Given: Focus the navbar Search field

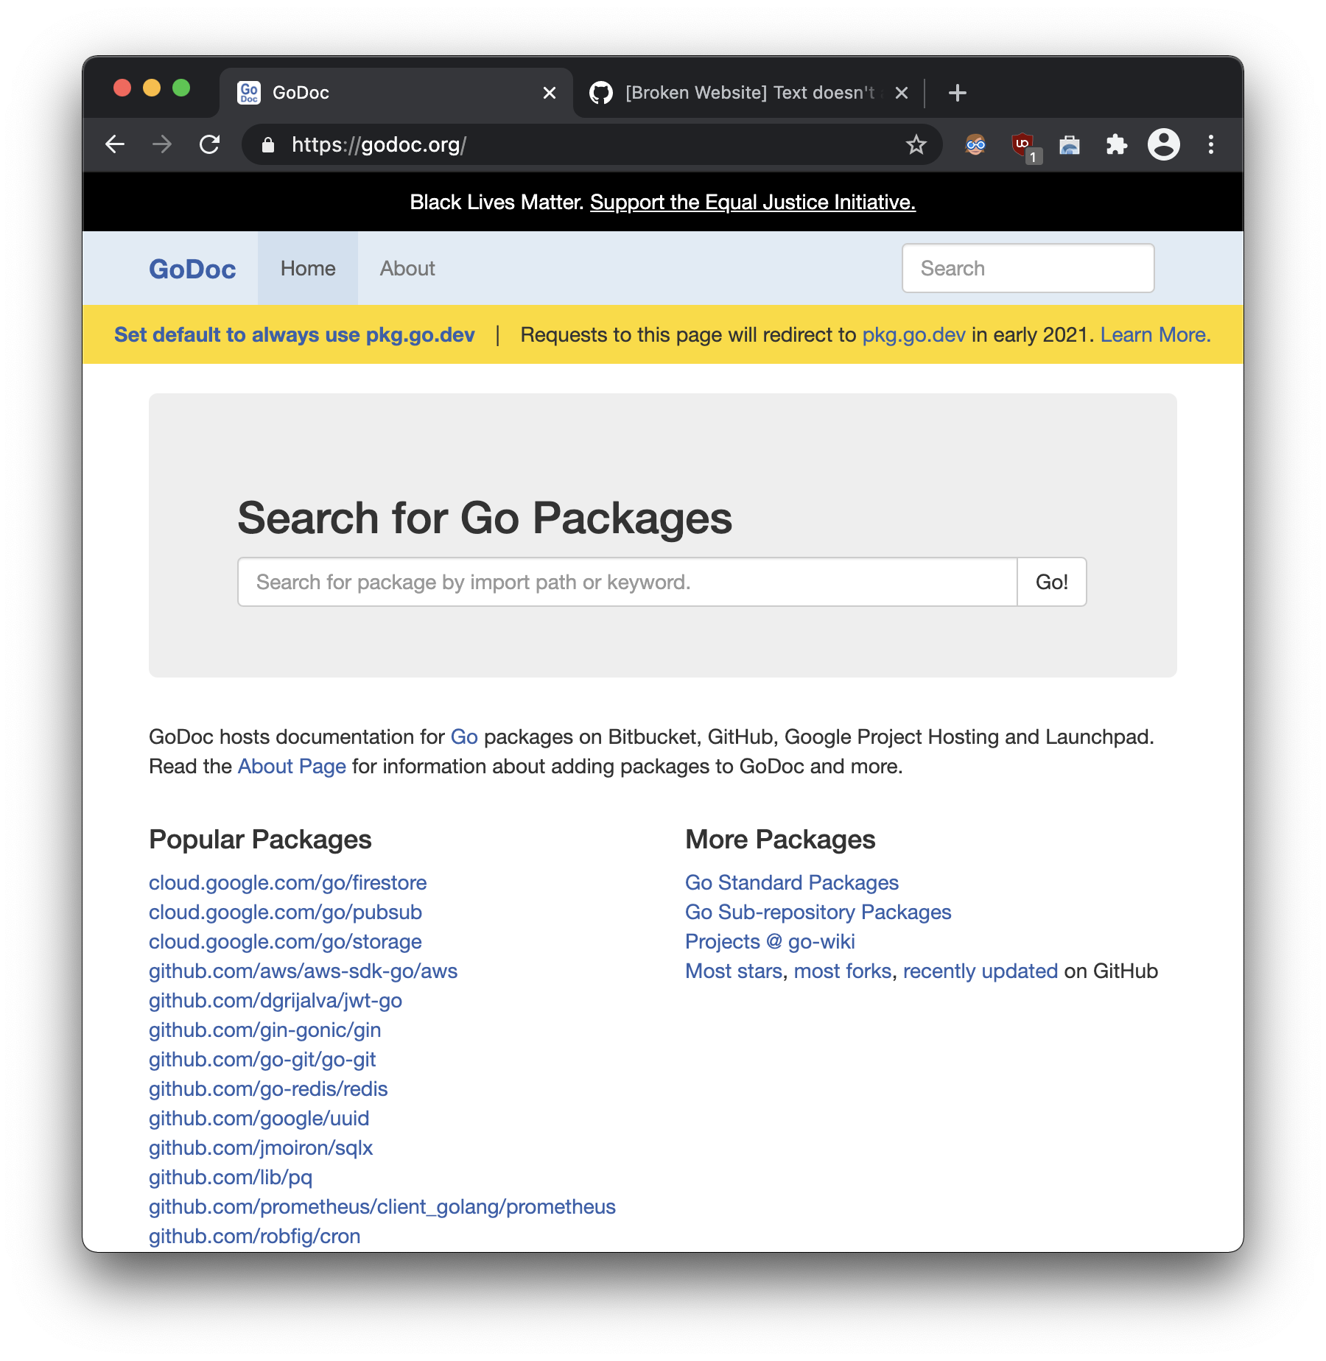Looking at the screenshot, I should click(x=1028, y=268).
